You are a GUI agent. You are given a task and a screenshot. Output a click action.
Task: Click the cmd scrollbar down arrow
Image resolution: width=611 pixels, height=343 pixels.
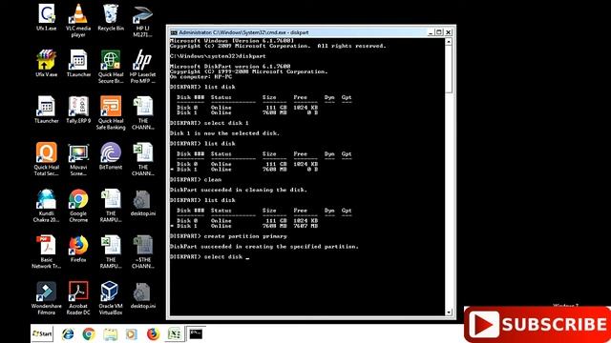tap(449, 313)
